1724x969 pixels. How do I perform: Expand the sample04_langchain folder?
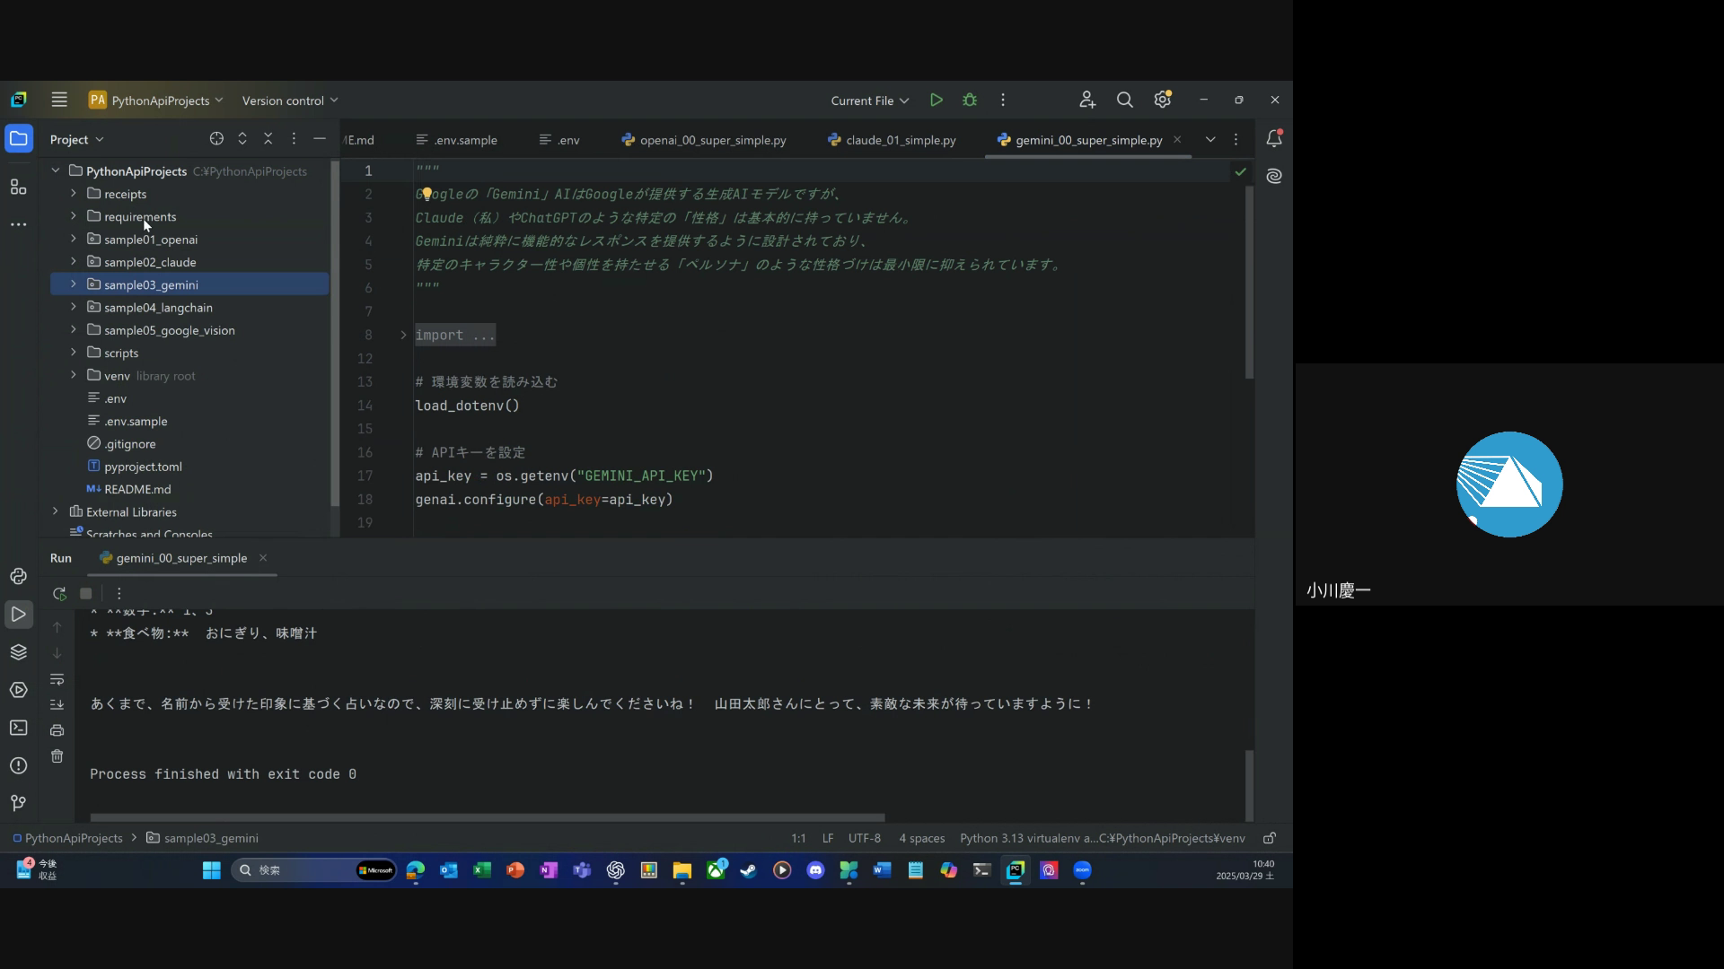pyautogui.click(x=74, y=308)
